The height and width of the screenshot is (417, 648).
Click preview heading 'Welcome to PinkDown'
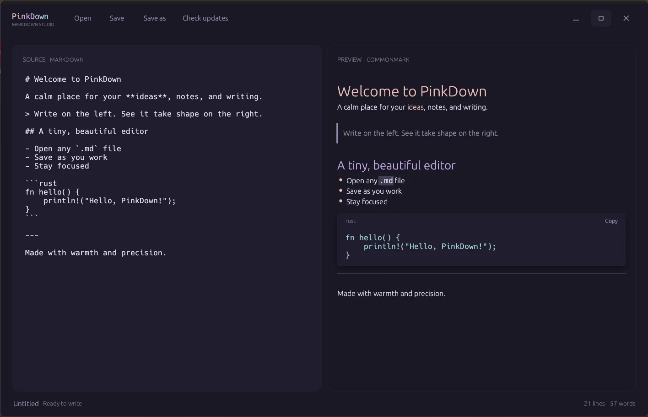point(412,91)
